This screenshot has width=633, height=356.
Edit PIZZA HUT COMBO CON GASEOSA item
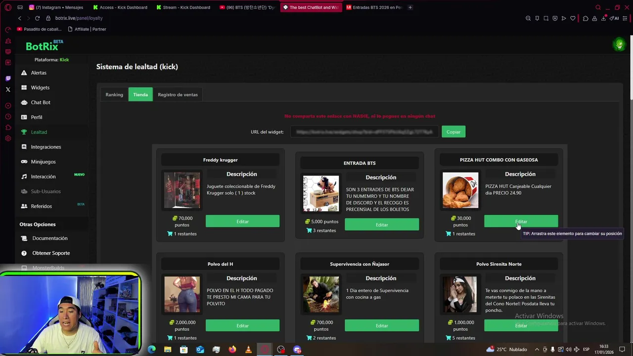point(521,222)
